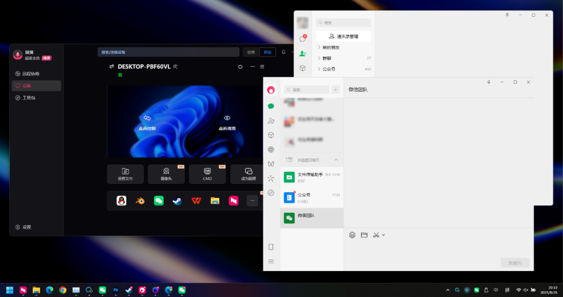Open mini programs icon in front WeChat sidebar

(271, 193)
